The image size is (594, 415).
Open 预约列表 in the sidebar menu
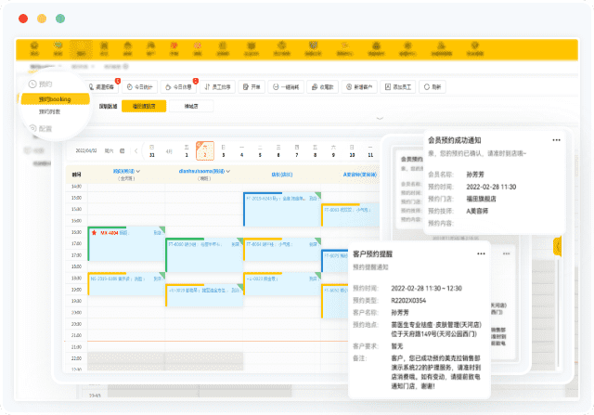click(49, 111)
